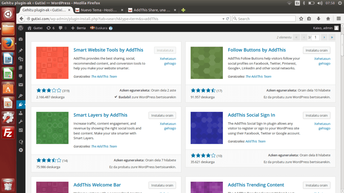Click the Firefox Search box
344x193 pixels.
[x=264, y=19]
